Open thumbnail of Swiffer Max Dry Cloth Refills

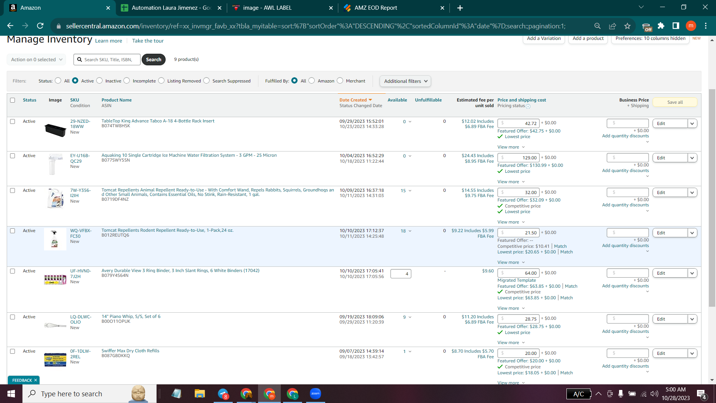[x=55, y=359]
